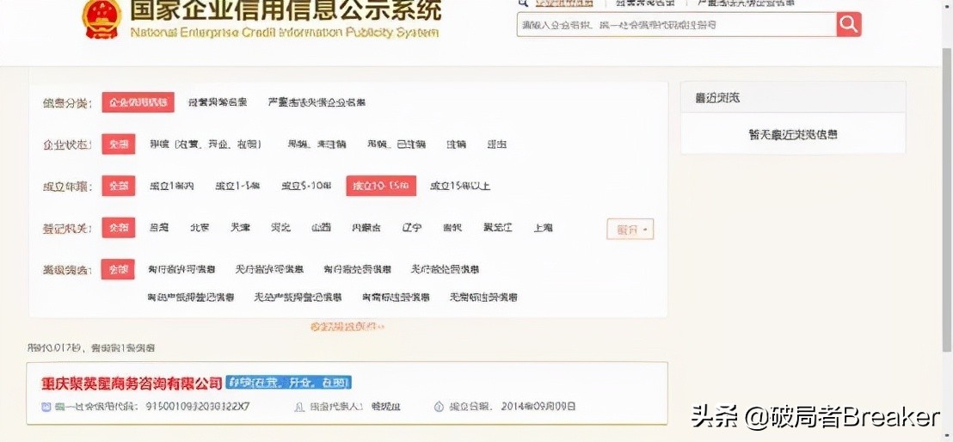Filter by 无动产抵押登记信息
This screenshot has height=442, width=953.
pos(298,298)
